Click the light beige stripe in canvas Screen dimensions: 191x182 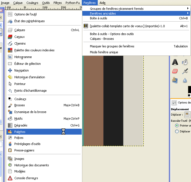pos(133,101)
